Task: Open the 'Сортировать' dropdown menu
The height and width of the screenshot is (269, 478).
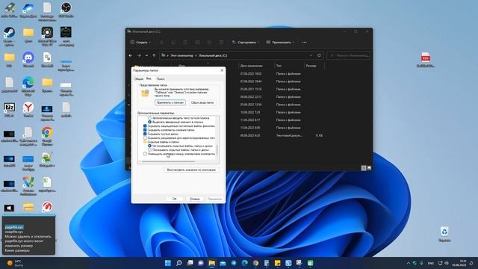Action: point(246,43)
